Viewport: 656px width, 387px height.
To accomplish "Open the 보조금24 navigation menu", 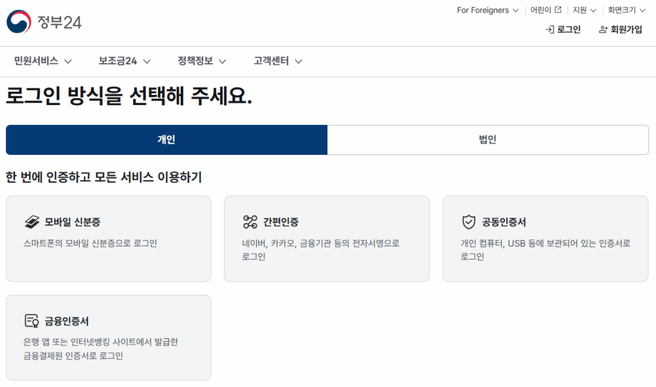I will click(x=124, y=62).
